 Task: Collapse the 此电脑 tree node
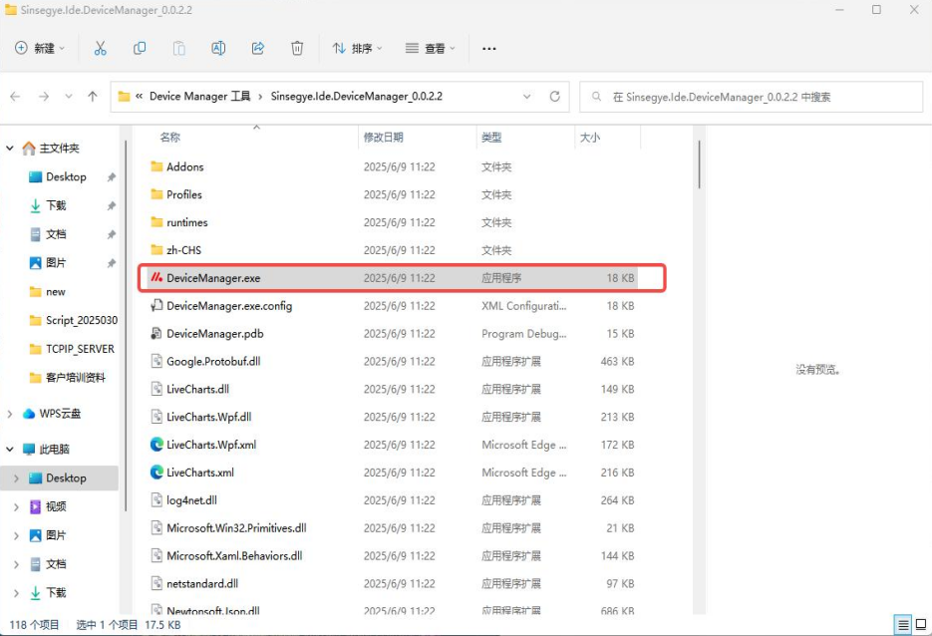pos(11,450)
